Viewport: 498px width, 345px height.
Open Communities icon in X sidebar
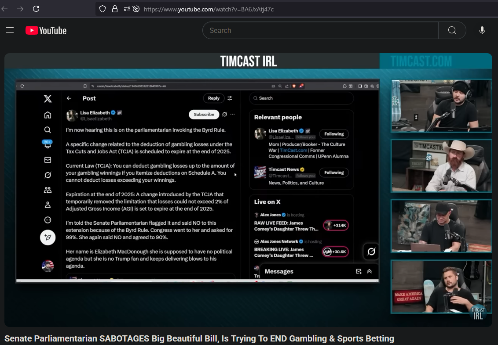(x=48, y=190)
